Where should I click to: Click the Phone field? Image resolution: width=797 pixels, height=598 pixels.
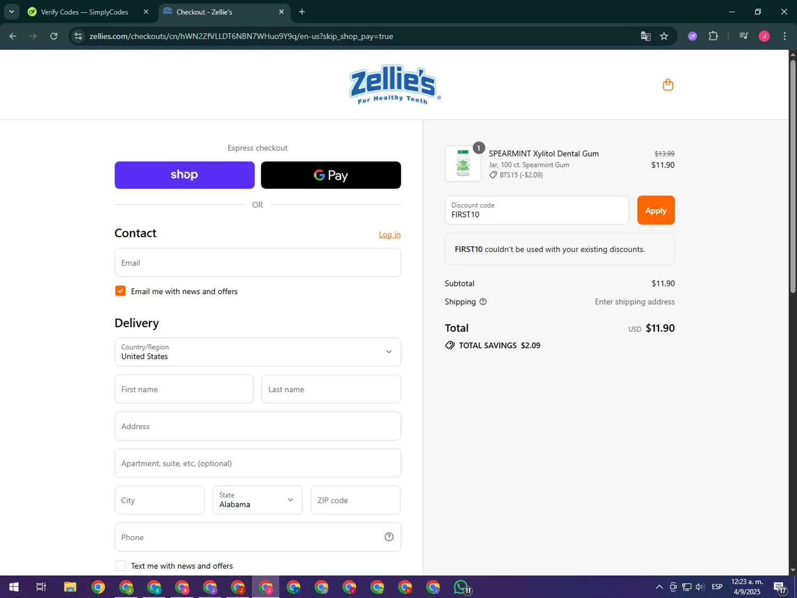[258, 537]
